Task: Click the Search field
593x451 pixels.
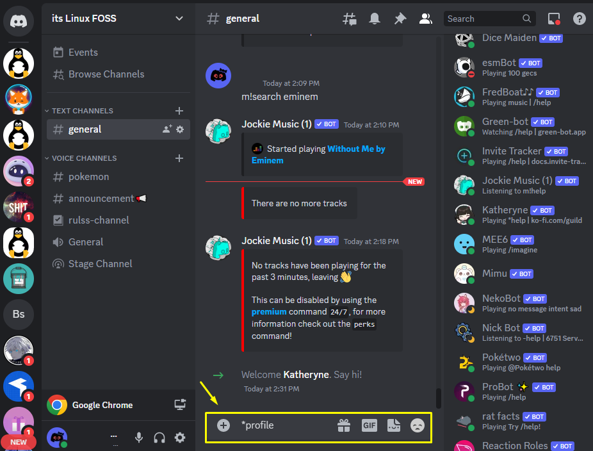Action: pyautogui.click(x=489, y=19)
